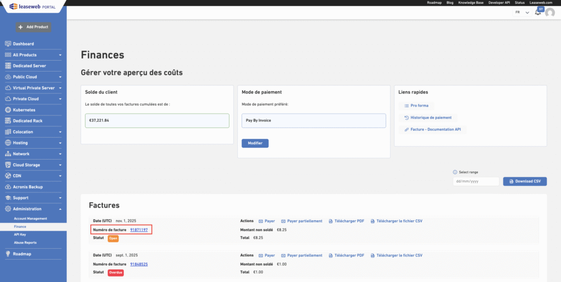Screen dimensions: 561x282
Task: Click the Dedicated Rack icon
Action: (8, 121)
